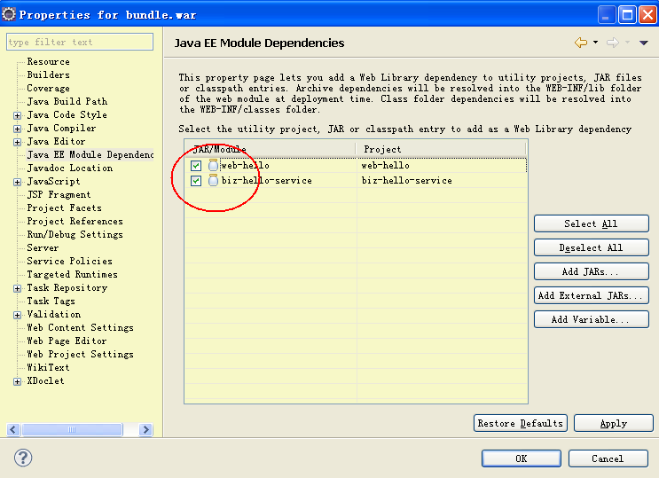Select Service Policies in the tree
This screenshot has height=478, width=659.
click(x=70, y=261)
